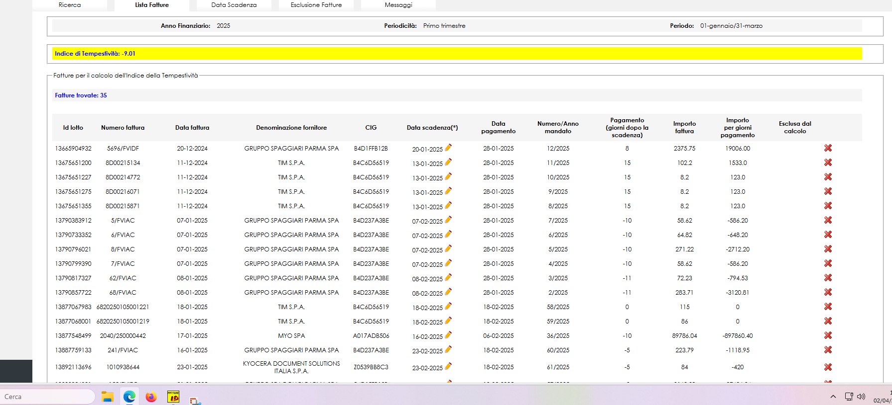Edit due date of MYO SPA invoice
The image size is (892, 405).
pos(448,335)
